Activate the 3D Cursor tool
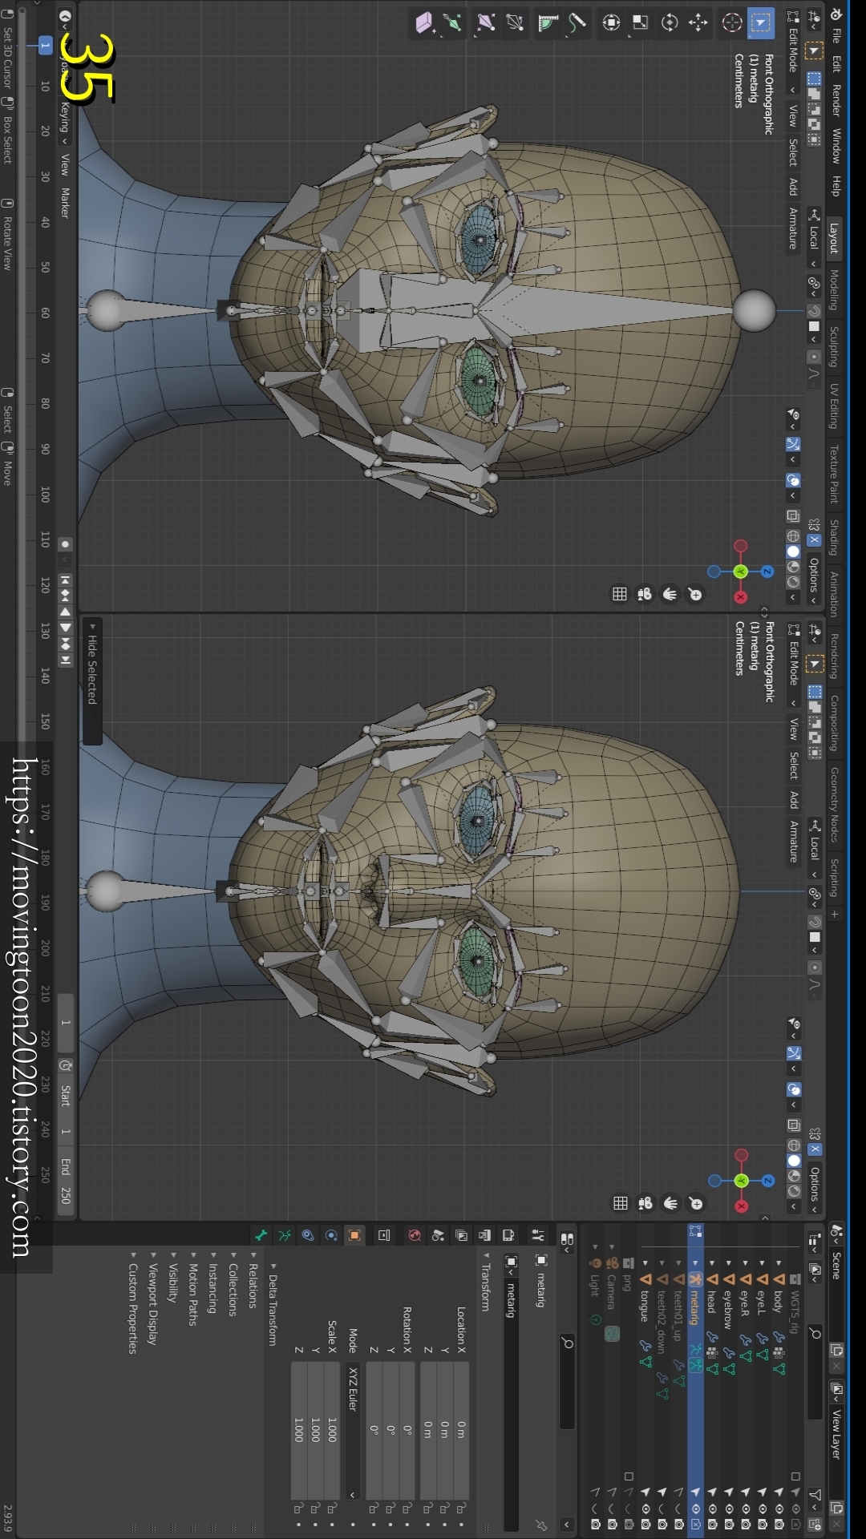The width and height of the screenshot is (866, 1539). 731,22
